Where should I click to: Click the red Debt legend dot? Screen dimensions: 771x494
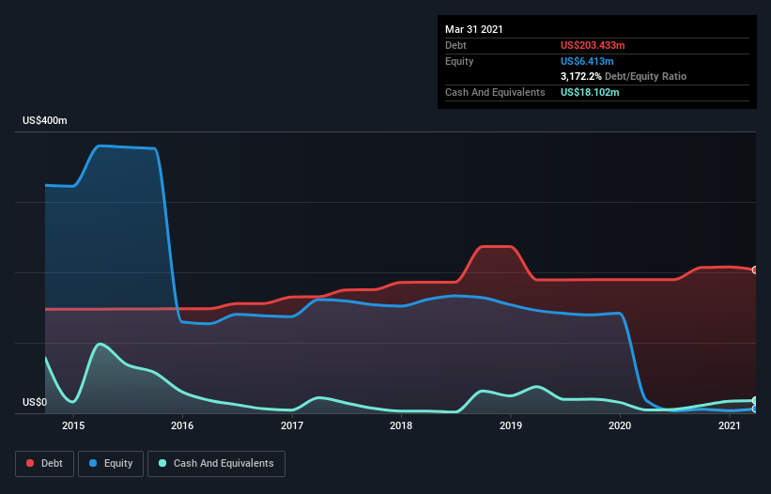tap(30, 463)
